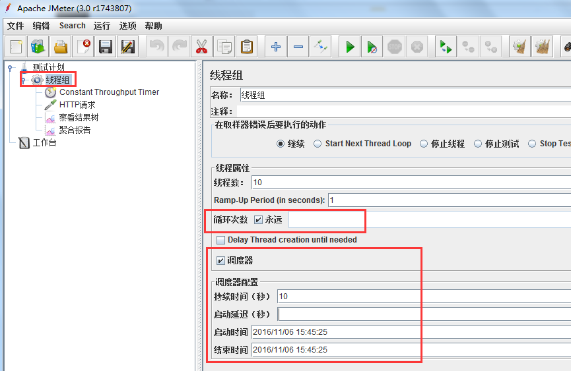571x371 pixels.
Task: Open the 帮助 menu
Action: 153,26
